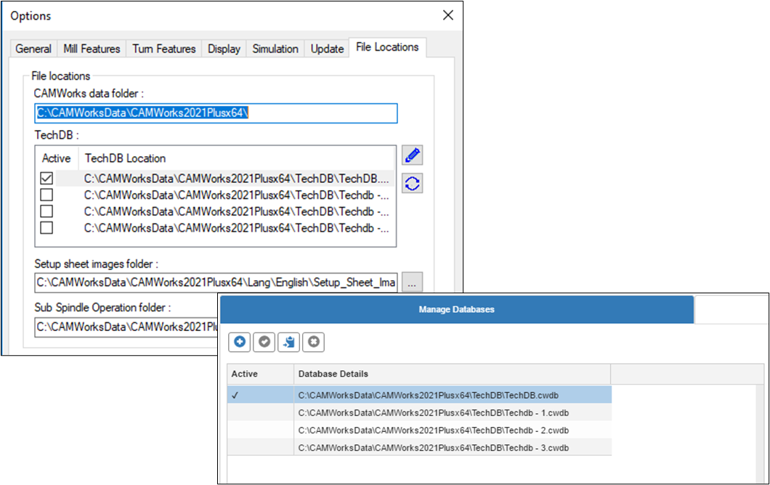Viewport: 770px width, 485px height.
Task: Check the fourth TechDB row's Active checkbox
Action: click(x=46, y=228)
